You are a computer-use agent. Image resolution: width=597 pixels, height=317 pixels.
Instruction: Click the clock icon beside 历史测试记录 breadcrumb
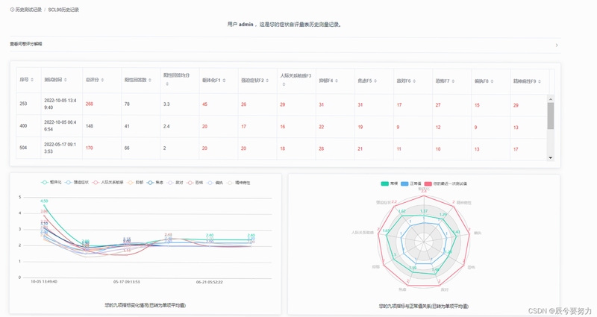point(12,10)
